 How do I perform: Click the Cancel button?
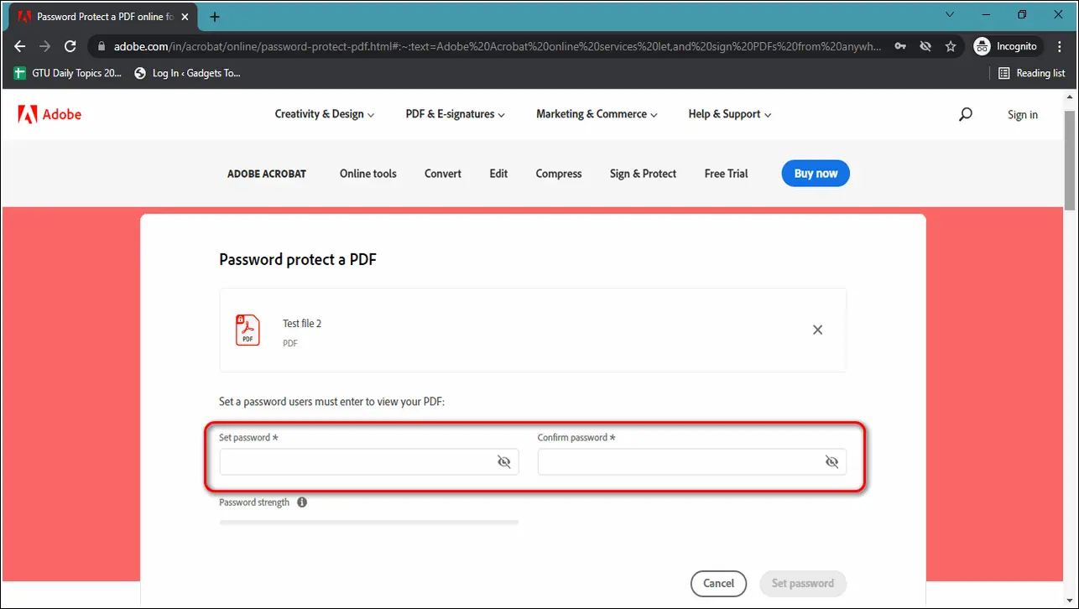point(718,583)
